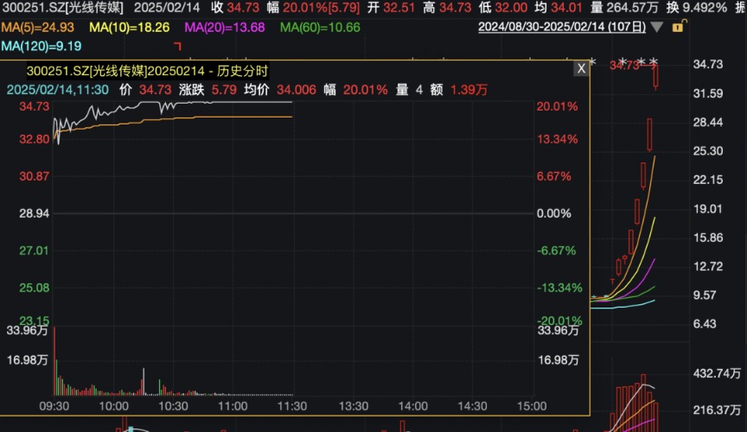Open the date range dropdown triangle

click(656, 27)
